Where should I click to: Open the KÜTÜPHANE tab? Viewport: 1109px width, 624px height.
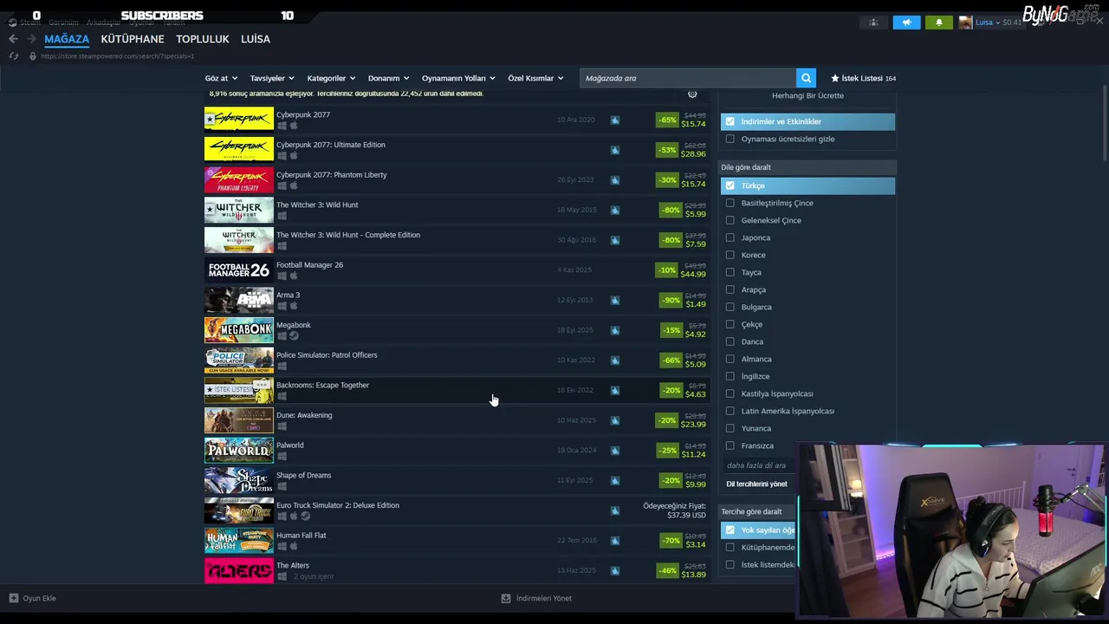(x=133, y=39)
